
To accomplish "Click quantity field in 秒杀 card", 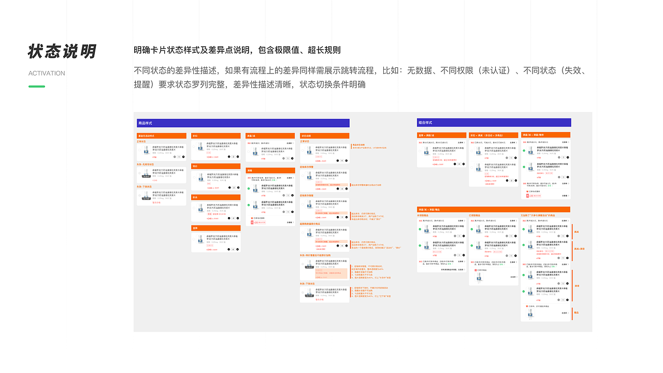I will (233, 218).
